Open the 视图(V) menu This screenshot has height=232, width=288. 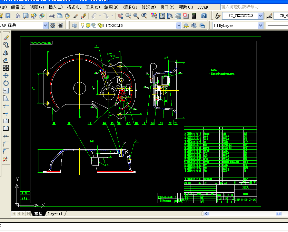(x=37, y=7)
